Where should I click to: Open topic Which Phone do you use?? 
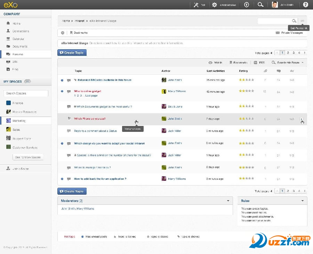pyautogui.click(x=90, y=119)
